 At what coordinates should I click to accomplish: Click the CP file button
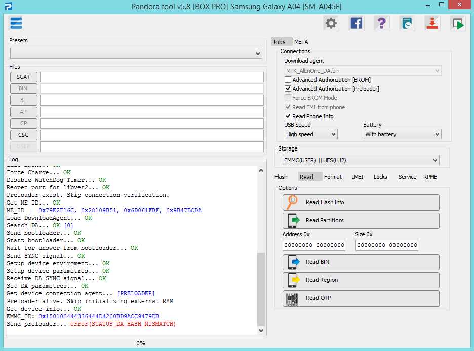click(x=24, y=123)
